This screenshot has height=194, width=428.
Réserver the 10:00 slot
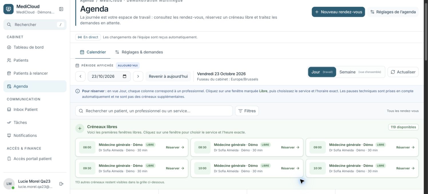pos(290,168)
